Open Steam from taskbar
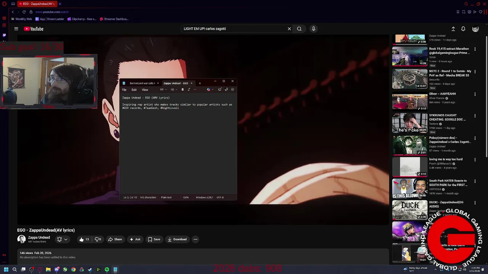 coord(90,269)
